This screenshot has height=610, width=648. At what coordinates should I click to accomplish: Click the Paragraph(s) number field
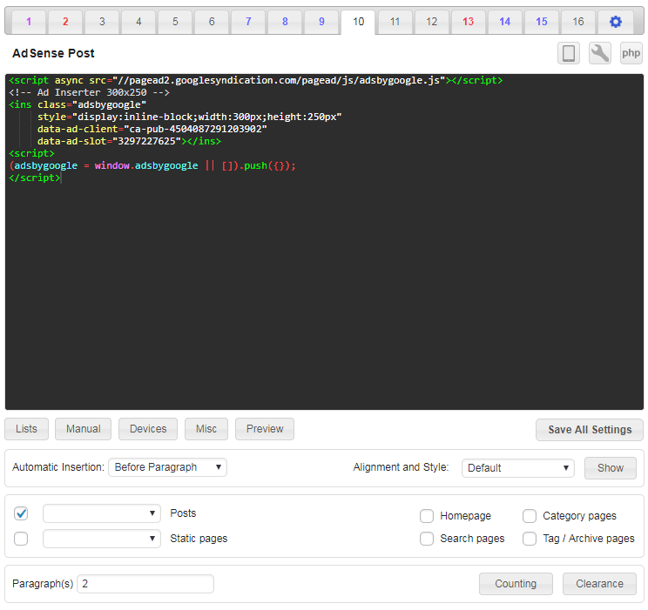click(x=145, y=584)
